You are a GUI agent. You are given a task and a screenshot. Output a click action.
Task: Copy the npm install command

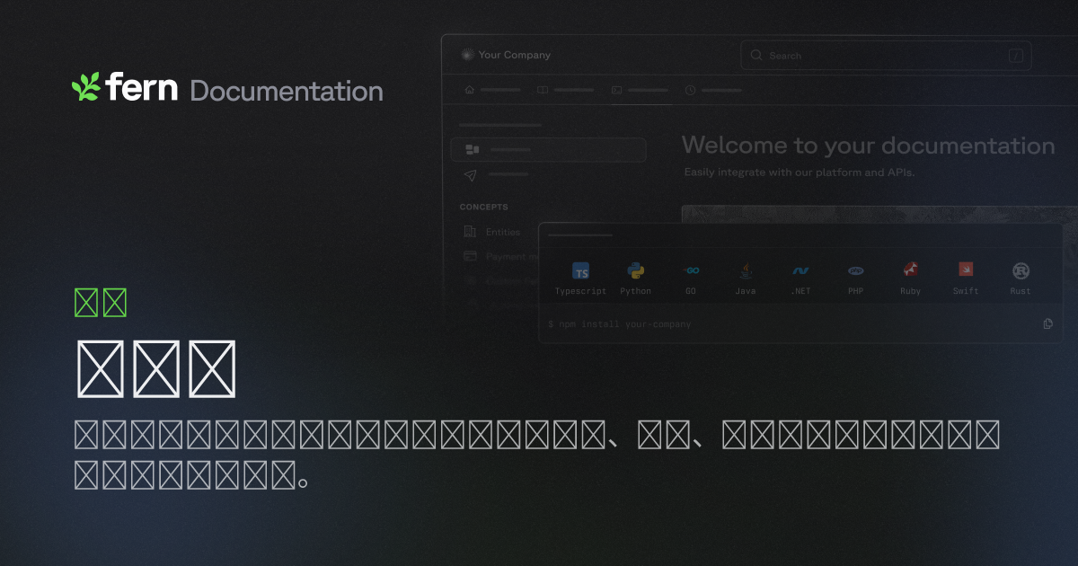[1047, 323]
